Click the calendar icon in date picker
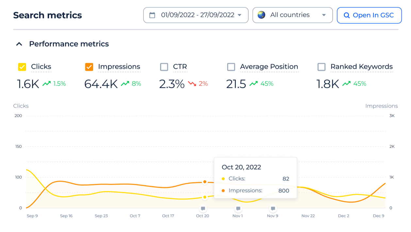The image size is (411, 232). tap(152, 15)
